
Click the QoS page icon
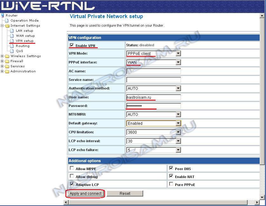(x=12, y=51)
